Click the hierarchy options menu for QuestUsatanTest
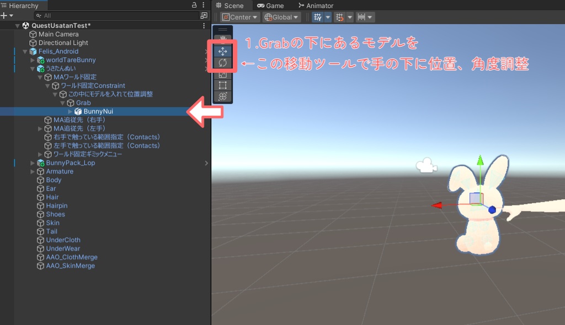Screen dimensions: 565x325 202,25
